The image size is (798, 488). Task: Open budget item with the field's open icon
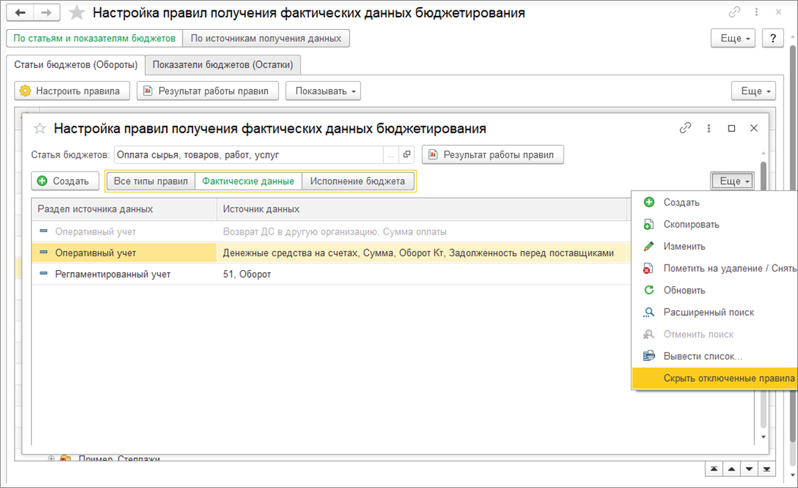(x=406, y=154)
